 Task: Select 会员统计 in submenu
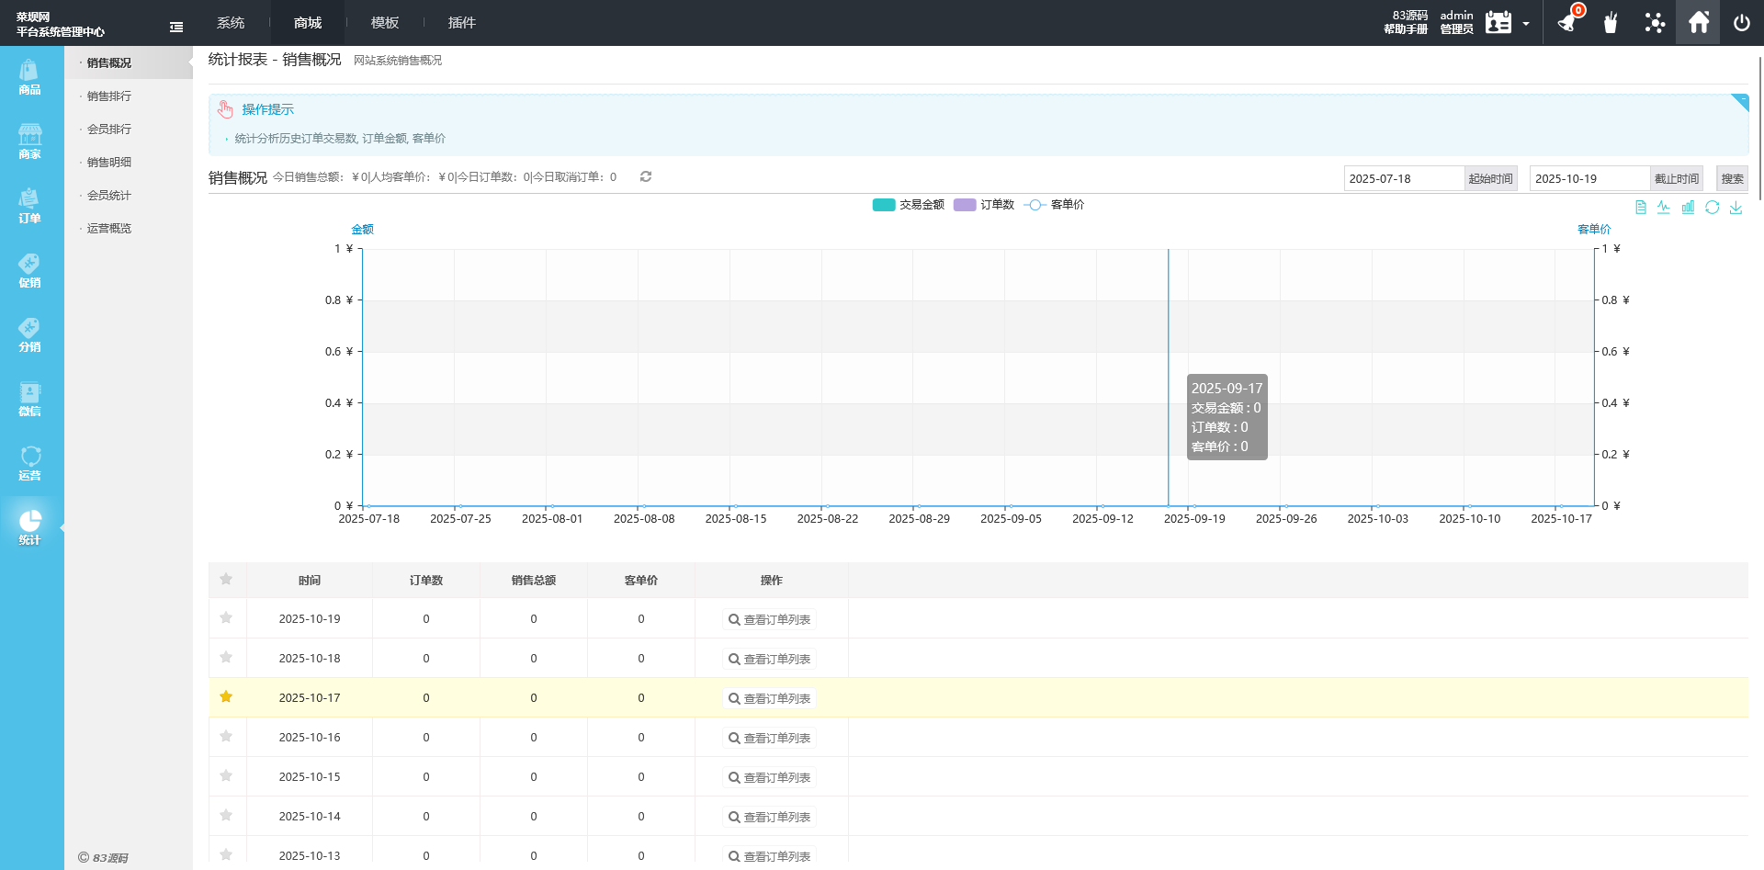click(109, 195)
